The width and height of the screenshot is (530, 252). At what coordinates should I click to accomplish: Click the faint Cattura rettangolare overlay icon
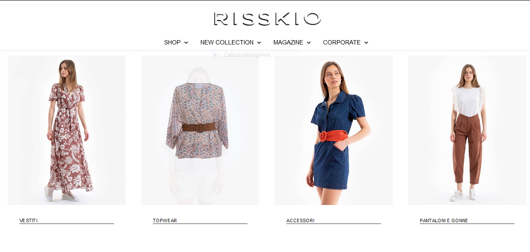[215, 55]
